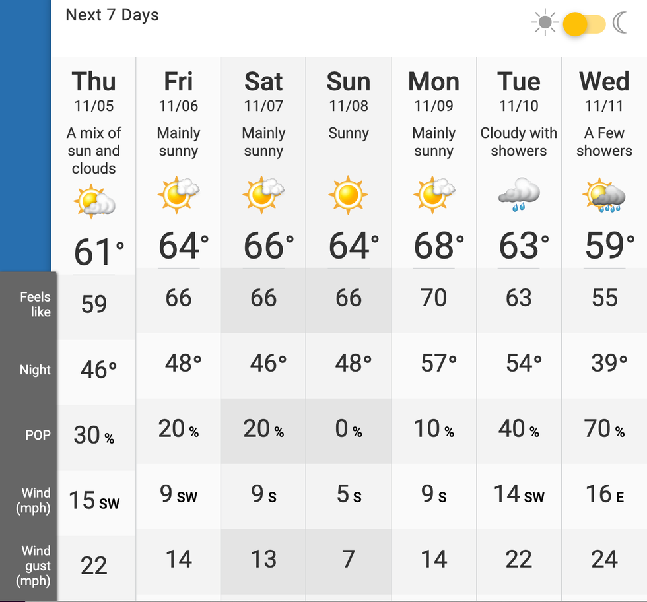Click the sun icon beside the toggle
The image size is (647, 602).
click(x=545, y=24)
